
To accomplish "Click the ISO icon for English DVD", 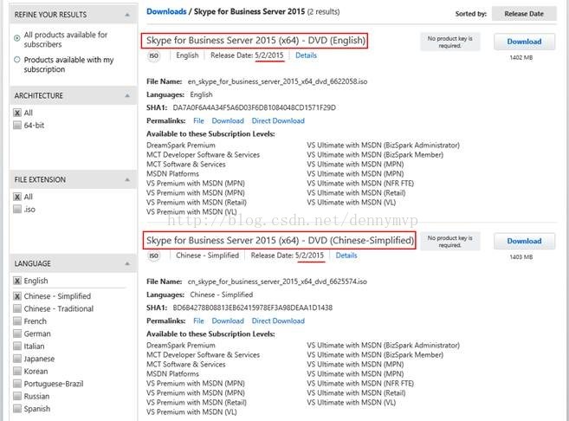I will click(x=154, y=55).
